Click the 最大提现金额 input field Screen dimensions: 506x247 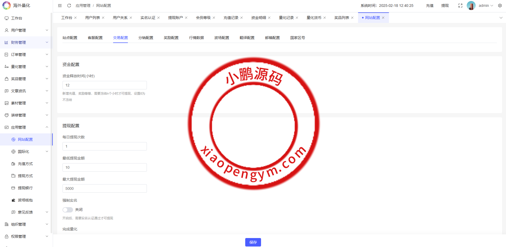coord(104,188)
